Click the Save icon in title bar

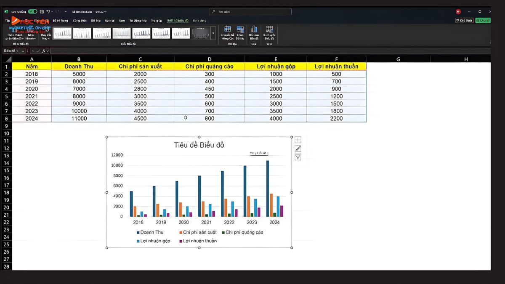[x=41, y=12]
